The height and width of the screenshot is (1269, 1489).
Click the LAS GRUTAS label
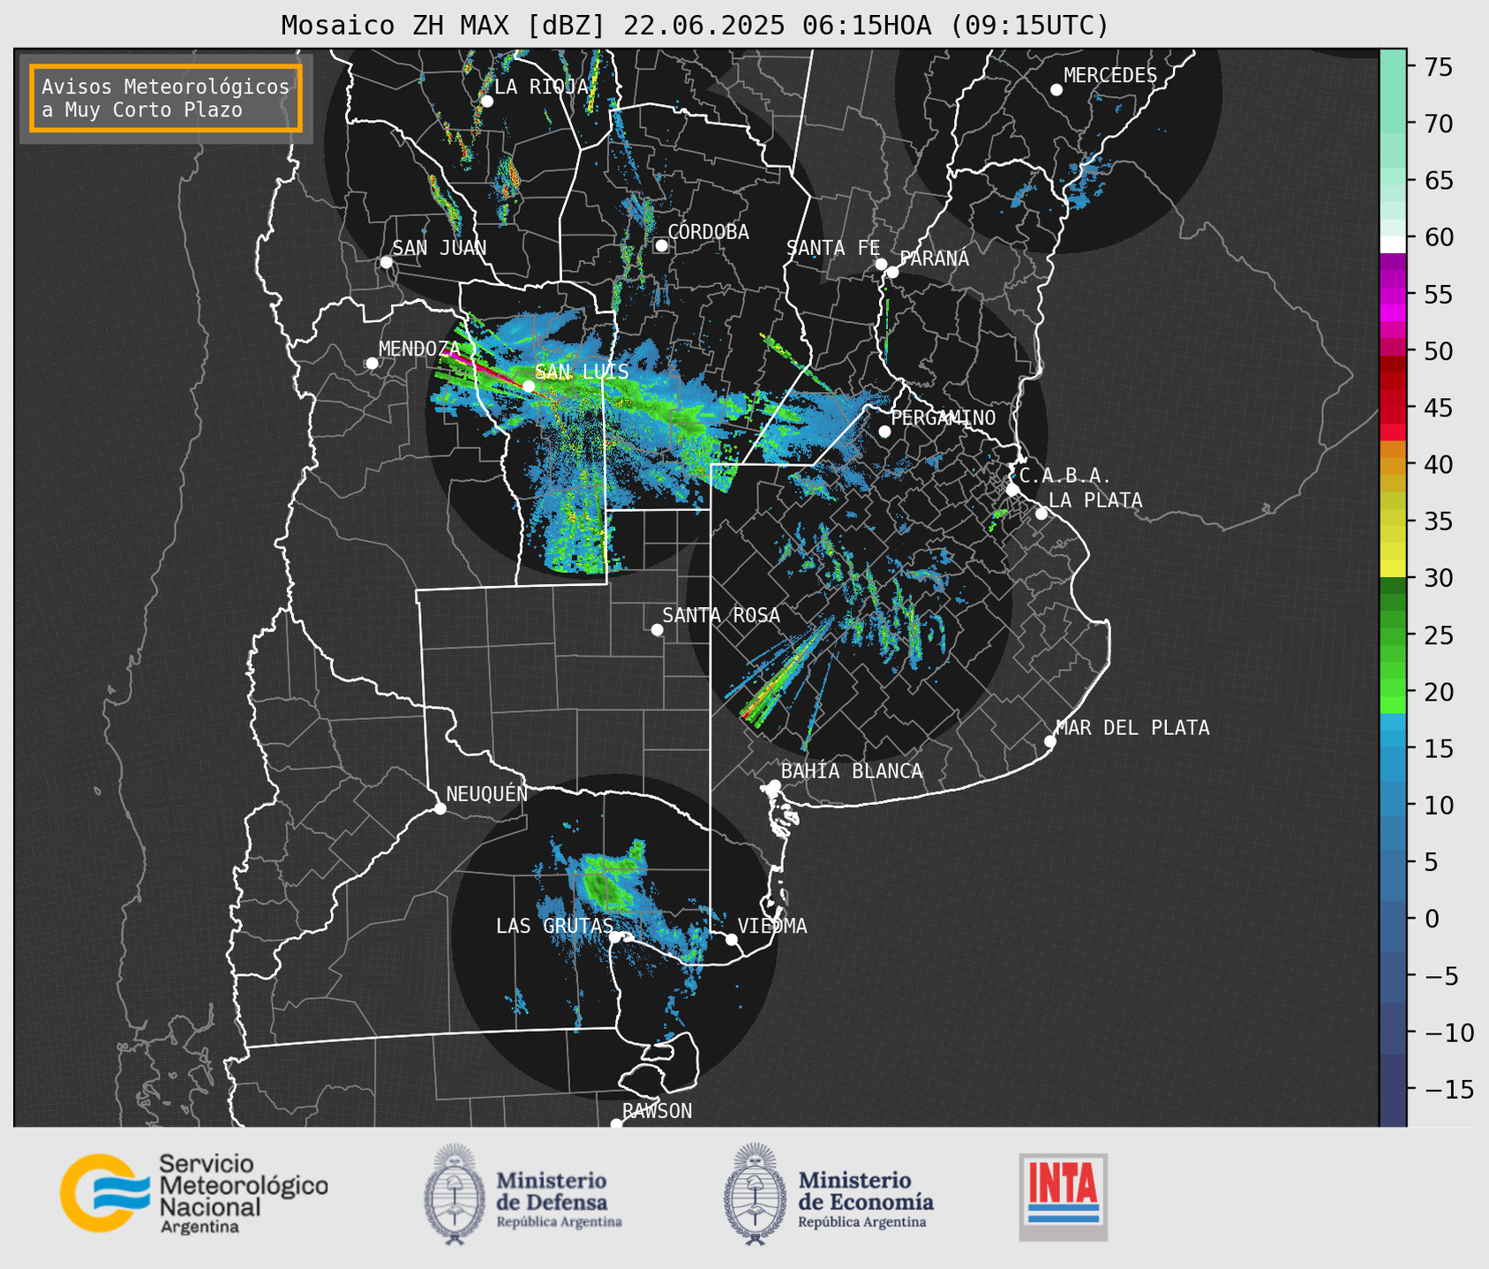point(554,926)
